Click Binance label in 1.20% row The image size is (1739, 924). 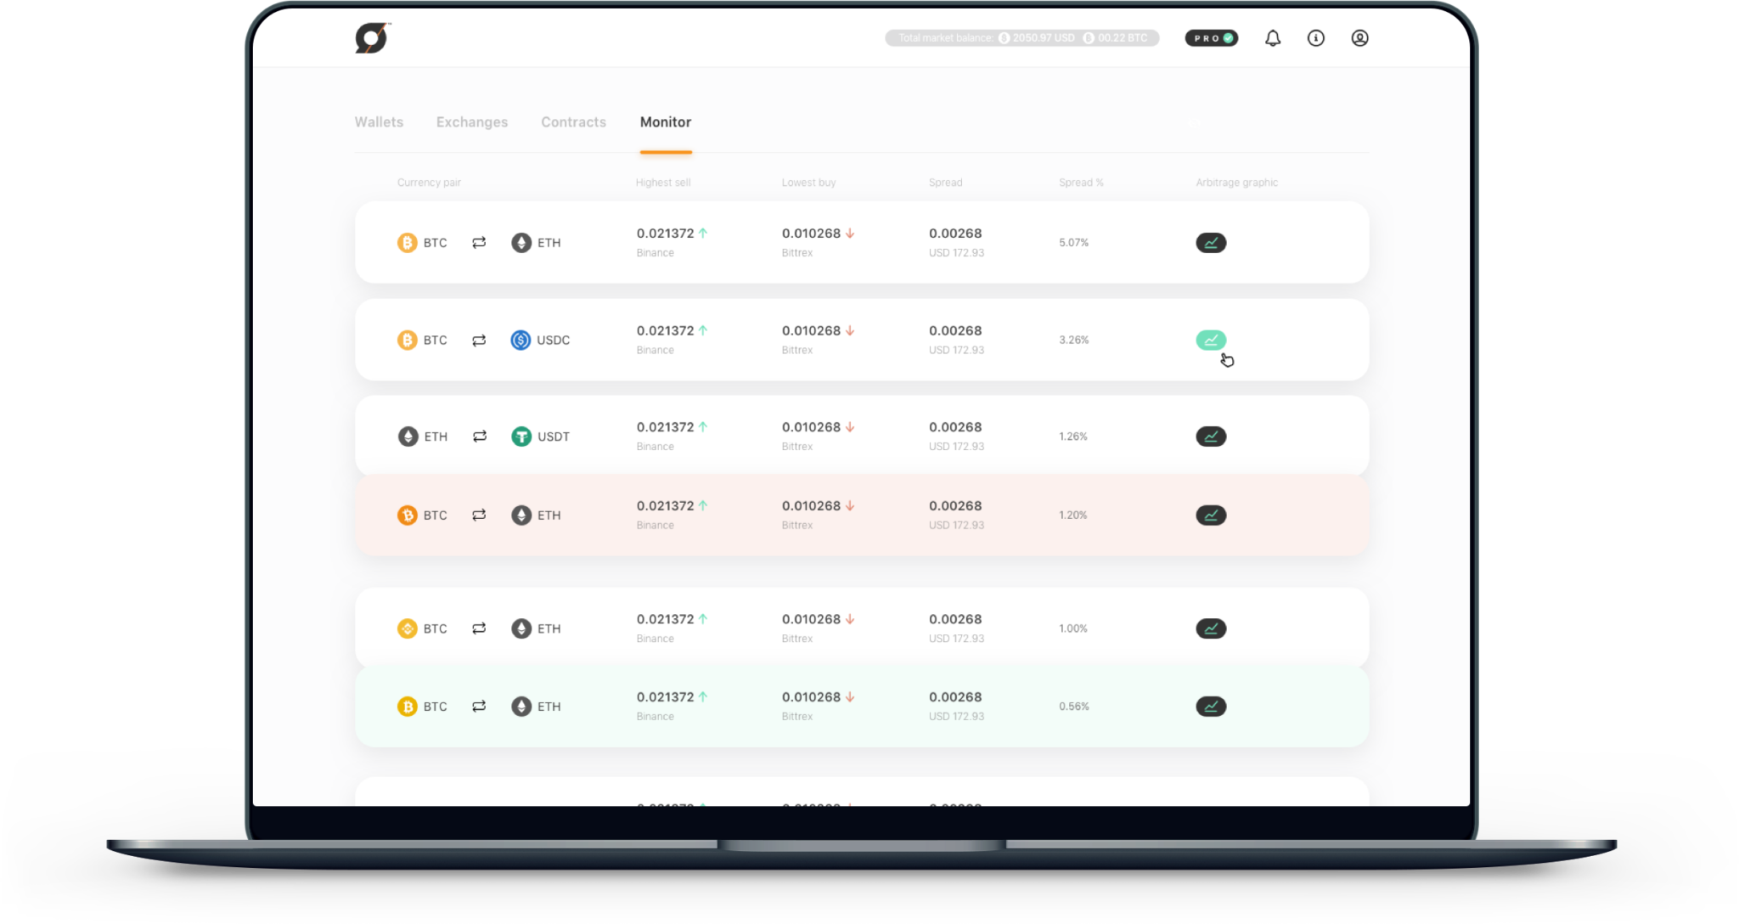(x=655, y=526)
